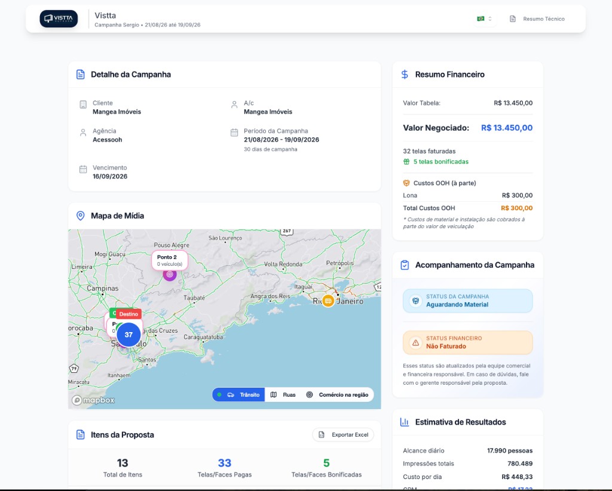The height and width of the screenshot is (491, 612).
Task: Click the A/c person icon
Action: click(x=234, y=105)
